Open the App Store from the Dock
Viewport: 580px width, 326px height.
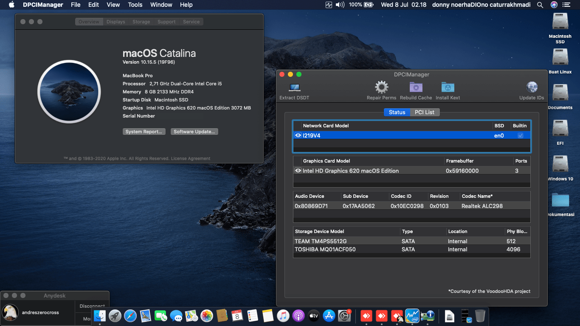click(x=329, y=315)
